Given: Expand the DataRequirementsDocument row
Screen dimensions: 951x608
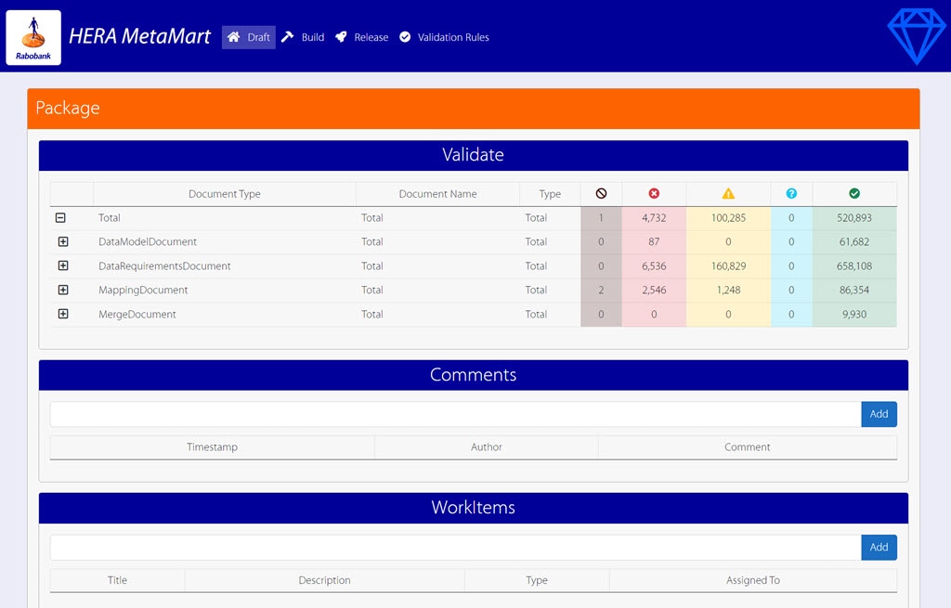Looking at the screenshot, I should tap(63, 266).
